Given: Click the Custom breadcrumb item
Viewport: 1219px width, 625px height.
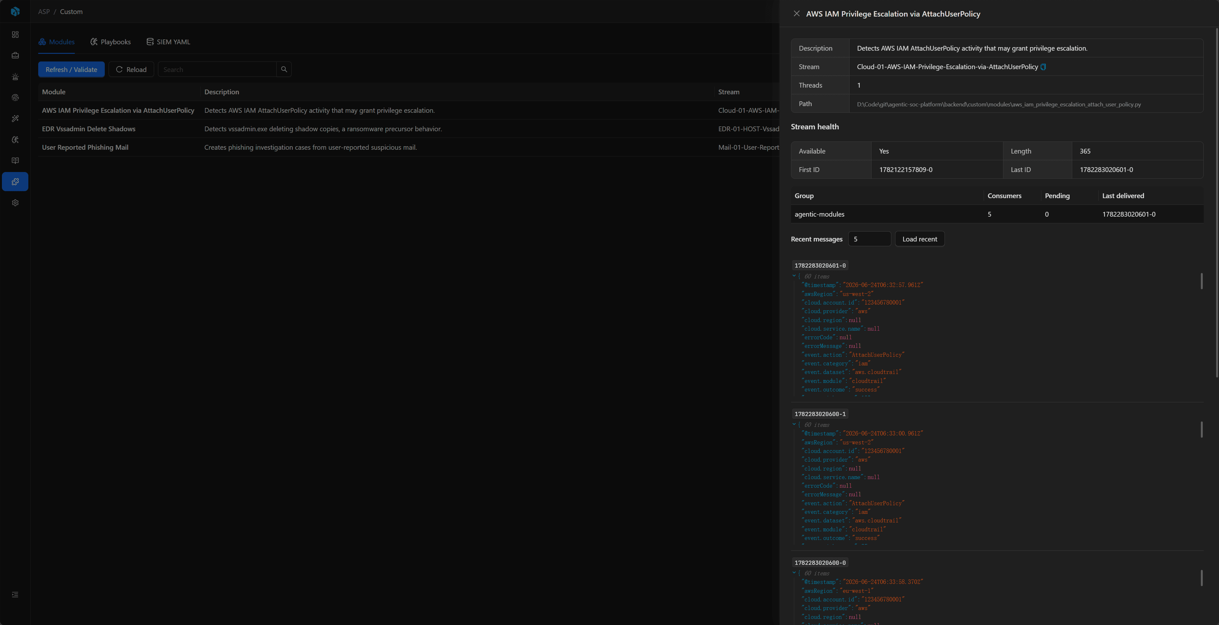Looking at the screenshot, I should (71, 11).
